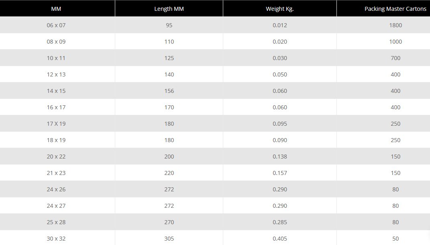Click the 10 x 11 size cell
Screen dimensions: 430x245
click(x=56, y=58)
